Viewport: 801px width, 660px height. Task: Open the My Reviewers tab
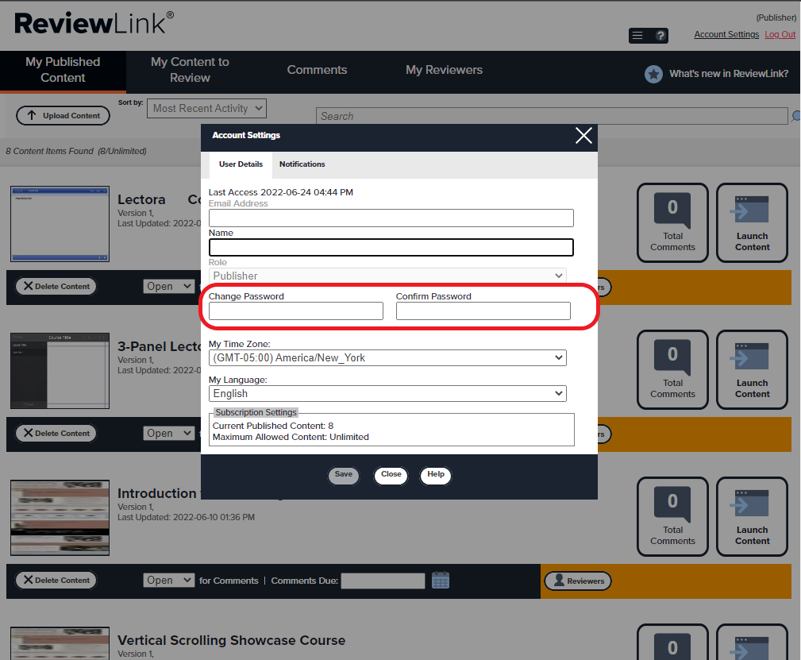pyautogui.click(x=444, y=70)
